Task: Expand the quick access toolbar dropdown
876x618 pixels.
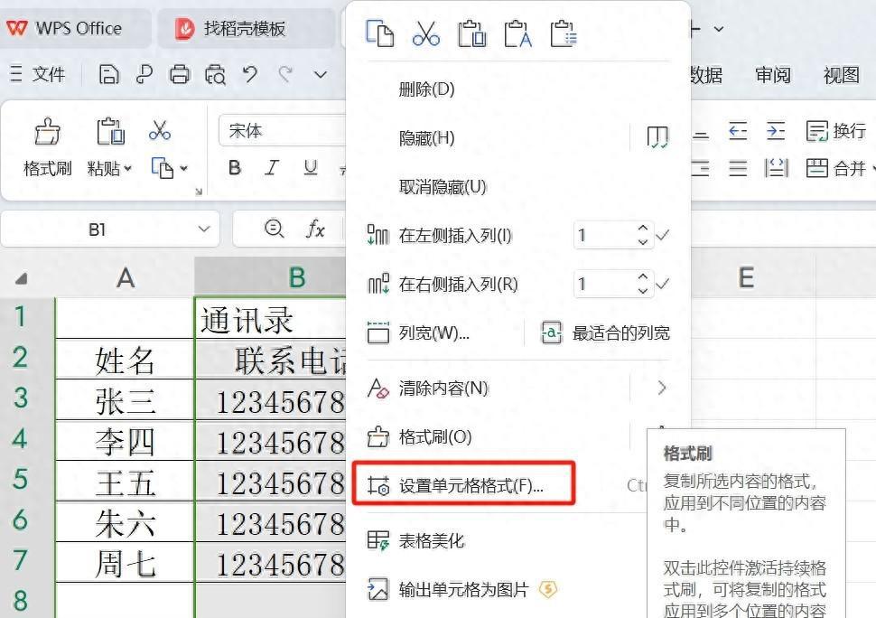Action: coord(320,74)
